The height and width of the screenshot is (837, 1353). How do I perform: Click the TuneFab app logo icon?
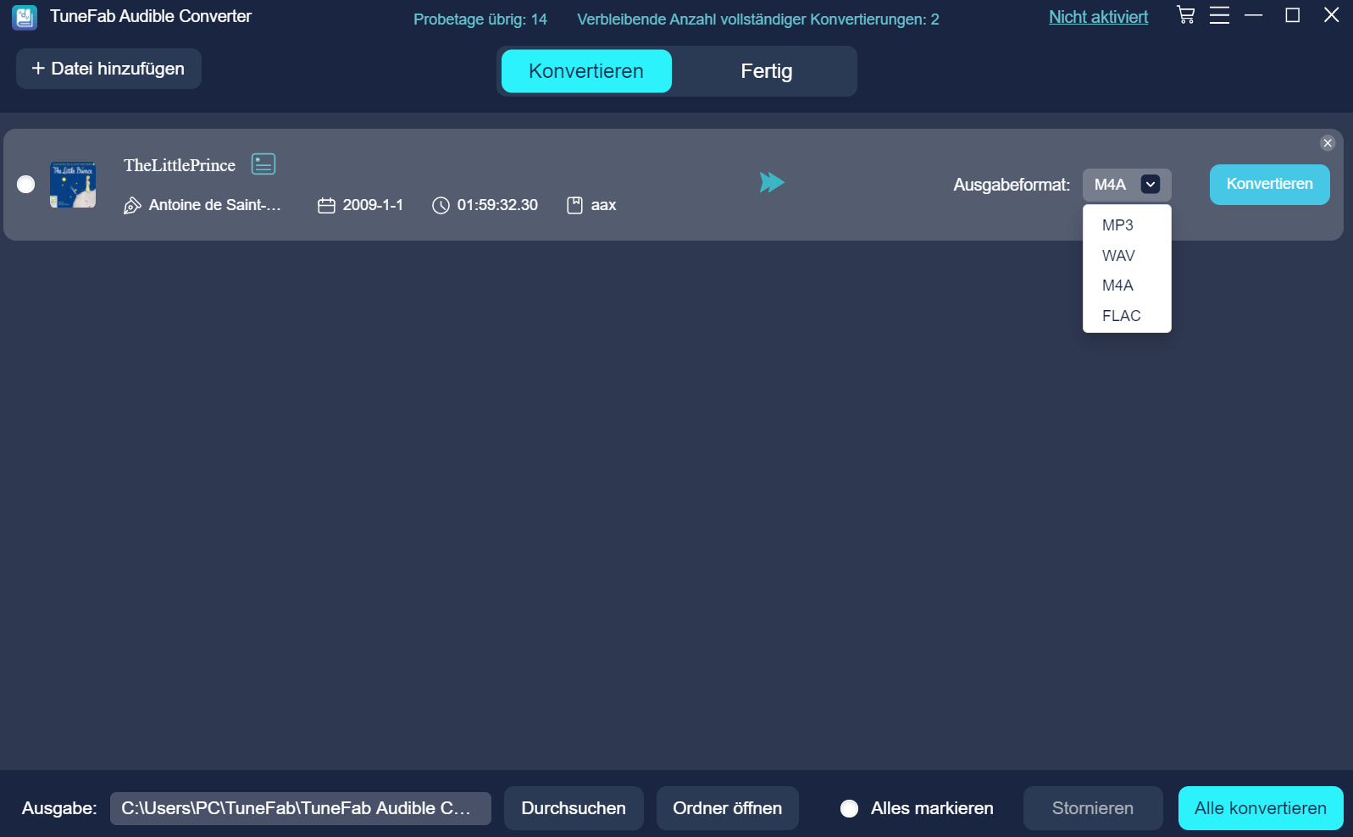point(25,17)
